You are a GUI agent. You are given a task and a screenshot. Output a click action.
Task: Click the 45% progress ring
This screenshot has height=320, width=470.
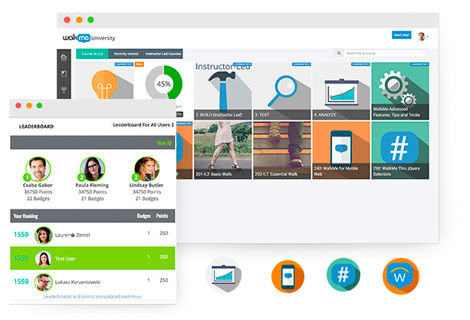pyautogui.click(x=164, y=82)
